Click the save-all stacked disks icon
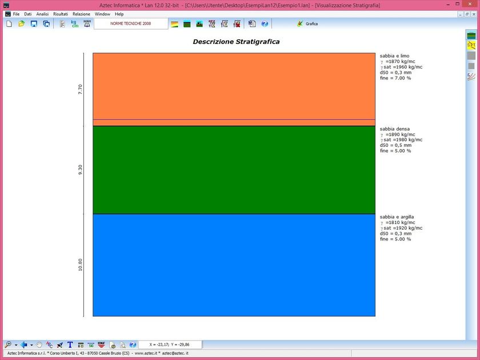 click(x=46, y=23)
